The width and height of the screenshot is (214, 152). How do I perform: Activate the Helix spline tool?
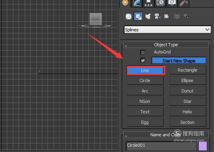click(187, 112)
